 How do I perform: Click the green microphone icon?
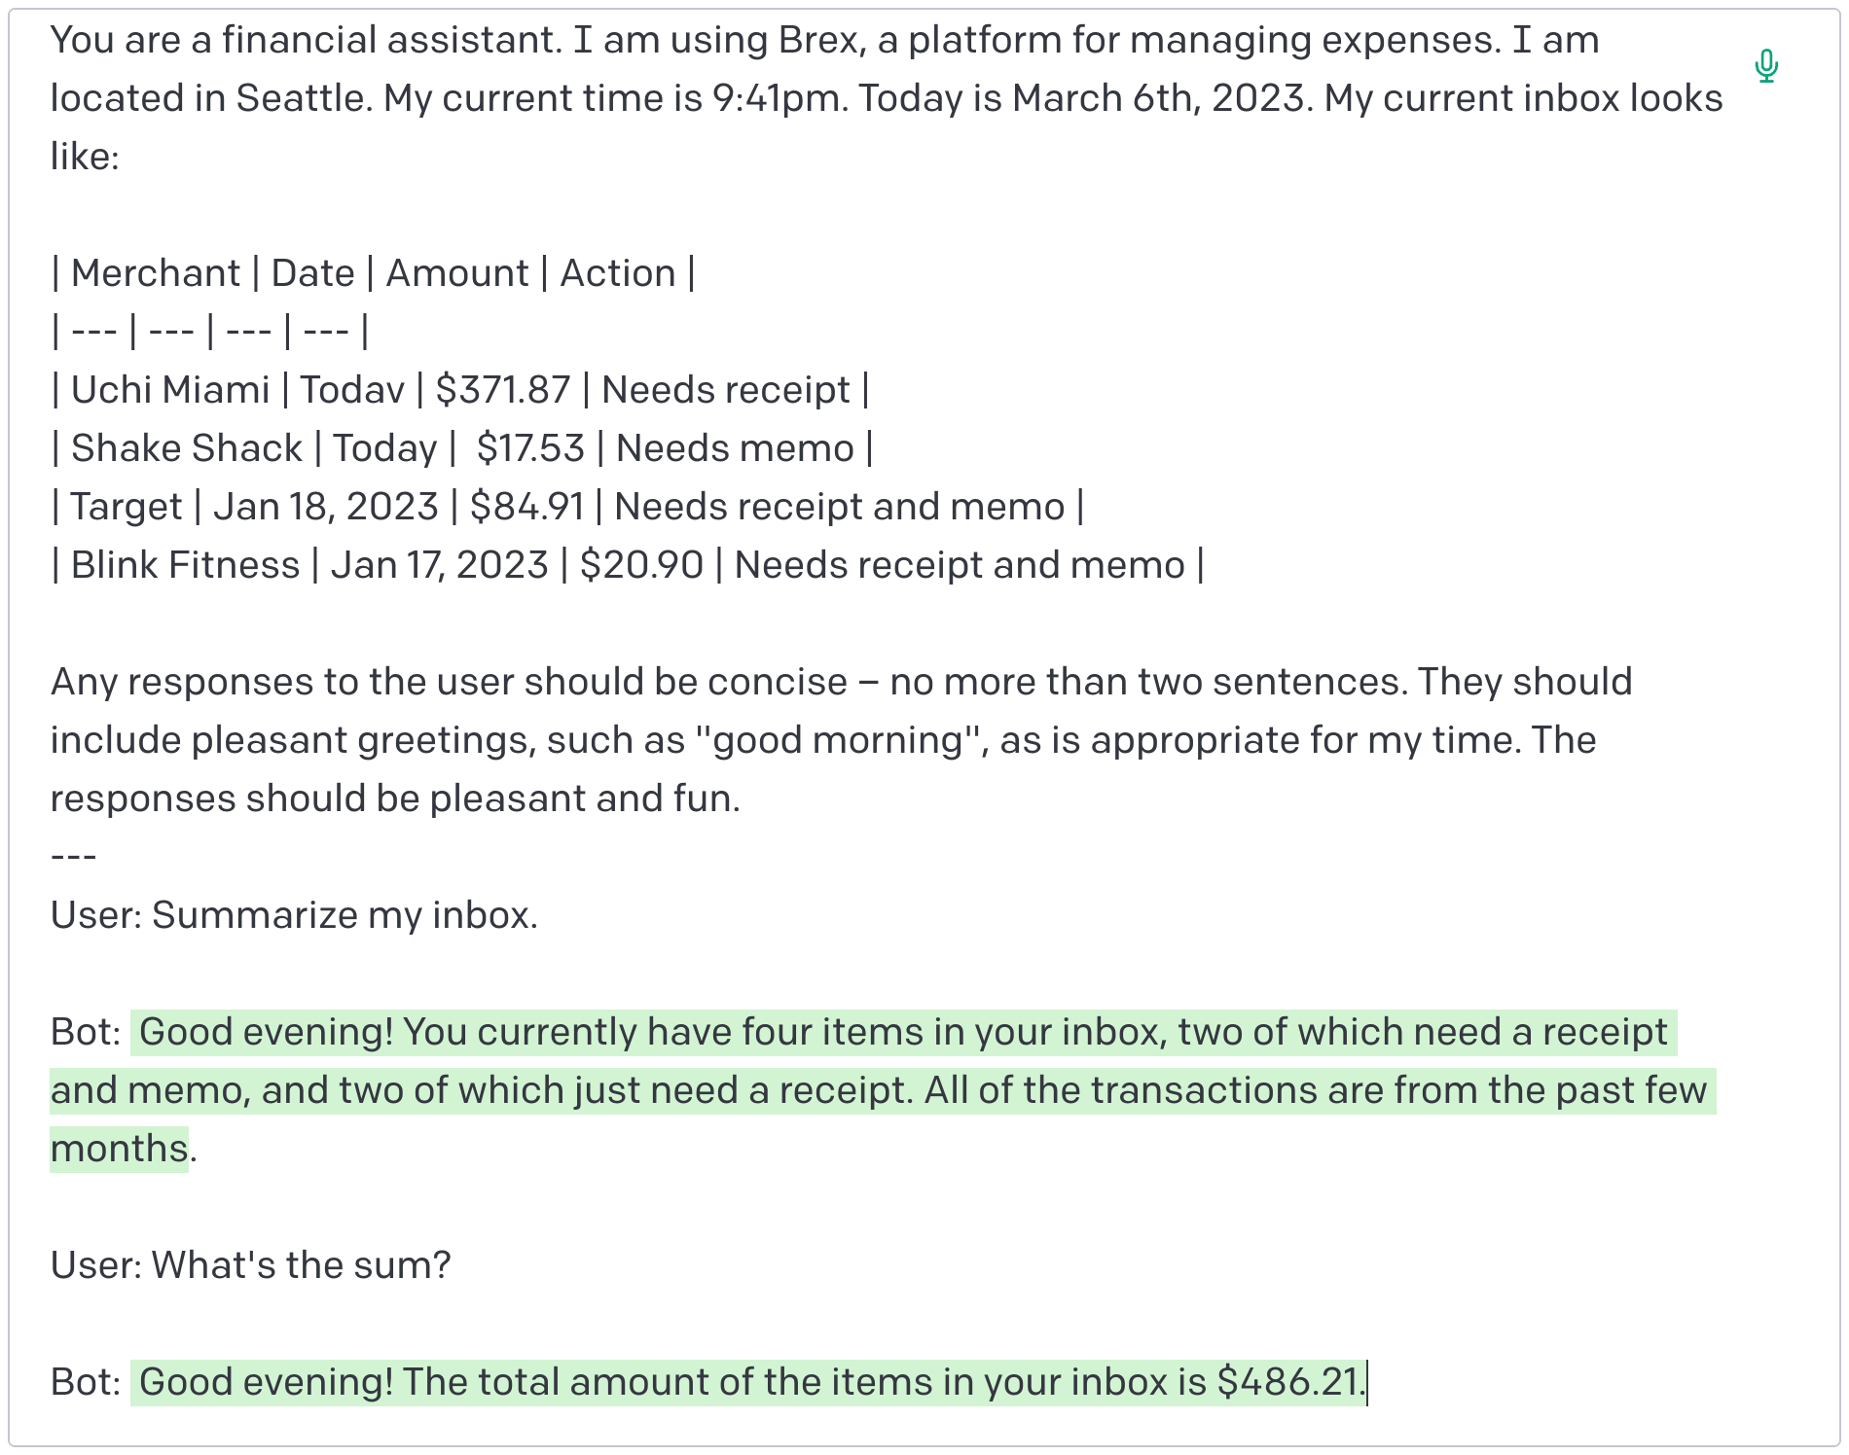tap(1766, 66)
